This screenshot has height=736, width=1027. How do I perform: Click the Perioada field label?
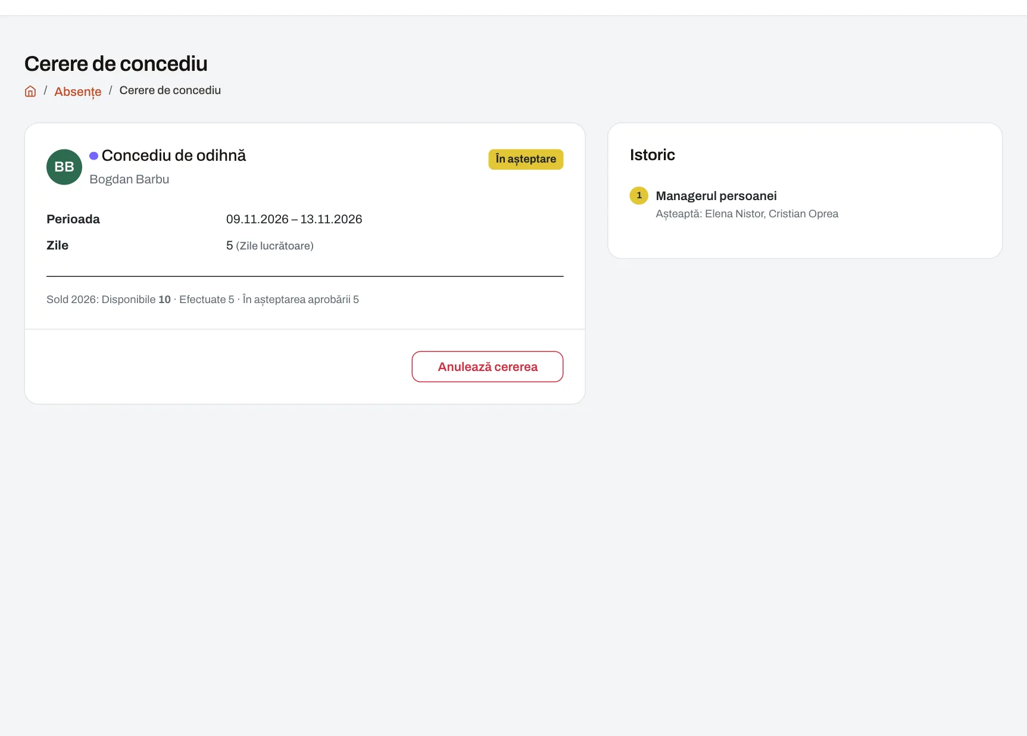pyautogui.click(x=73, y=219)
